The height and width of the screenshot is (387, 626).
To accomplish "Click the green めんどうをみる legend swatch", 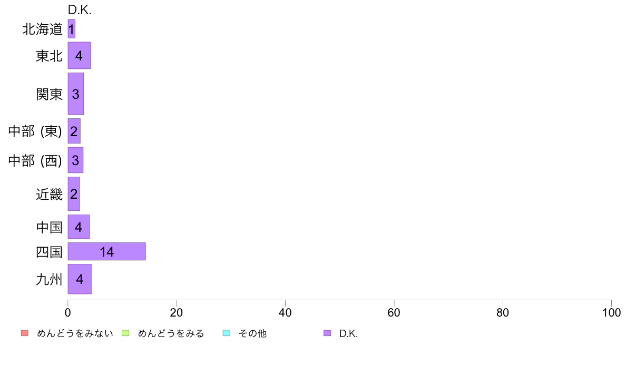I will point(125,333).
